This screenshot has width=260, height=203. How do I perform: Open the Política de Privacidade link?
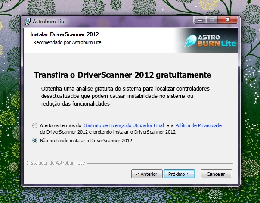click(198, 125)
